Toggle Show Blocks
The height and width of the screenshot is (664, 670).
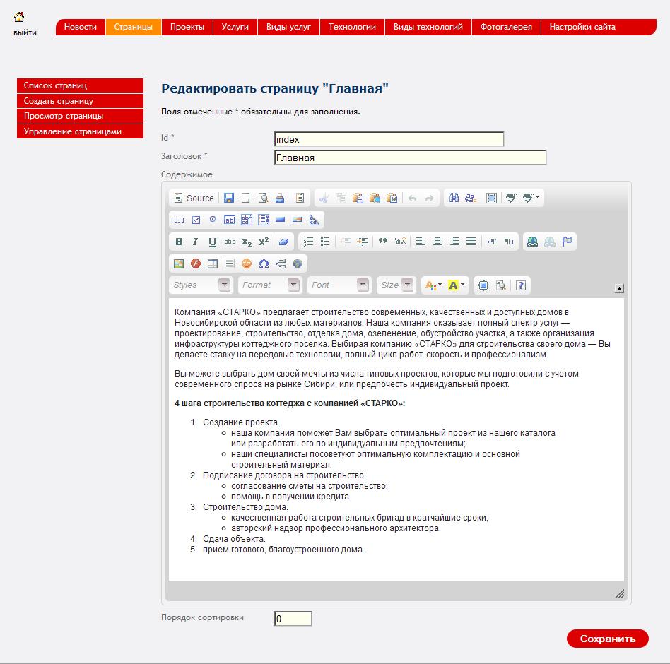pyautogui.click(x=500, y=285)
